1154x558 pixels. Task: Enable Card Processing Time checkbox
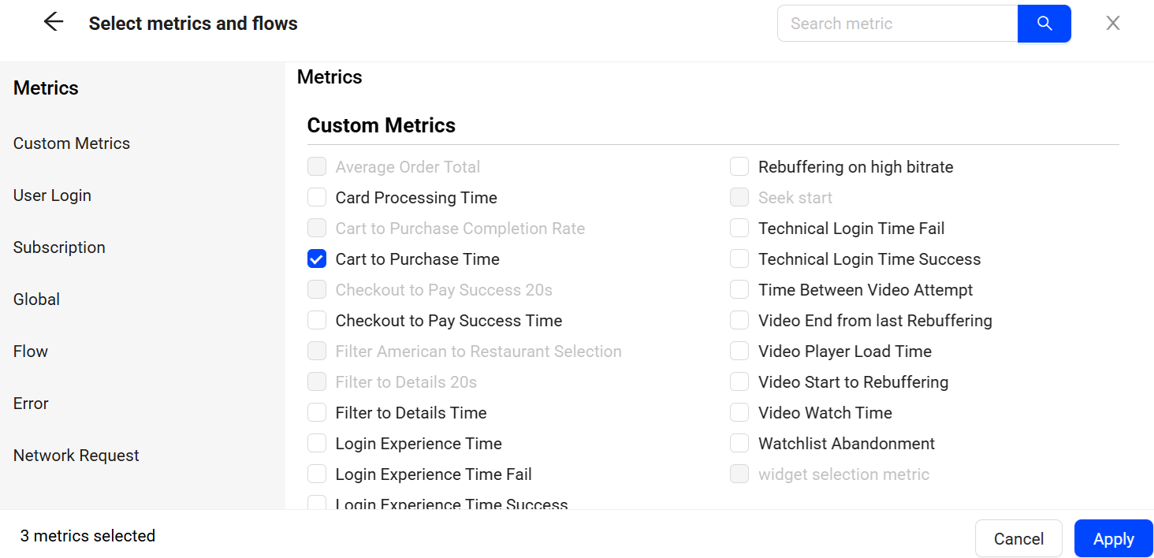click(317, 198)
